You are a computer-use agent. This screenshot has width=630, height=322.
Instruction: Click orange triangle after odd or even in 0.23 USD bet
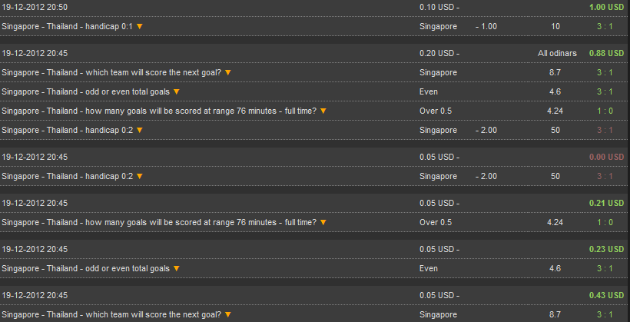click(176, 268)
